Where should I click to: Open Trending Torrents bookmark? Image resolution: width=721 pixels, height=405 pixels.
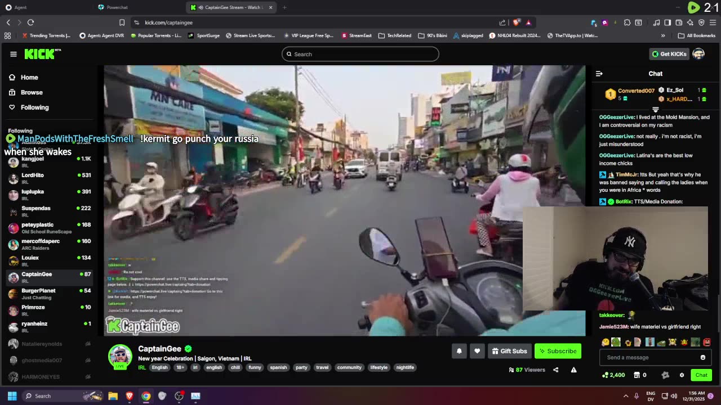pyautogui.click(x=46, y=35)
